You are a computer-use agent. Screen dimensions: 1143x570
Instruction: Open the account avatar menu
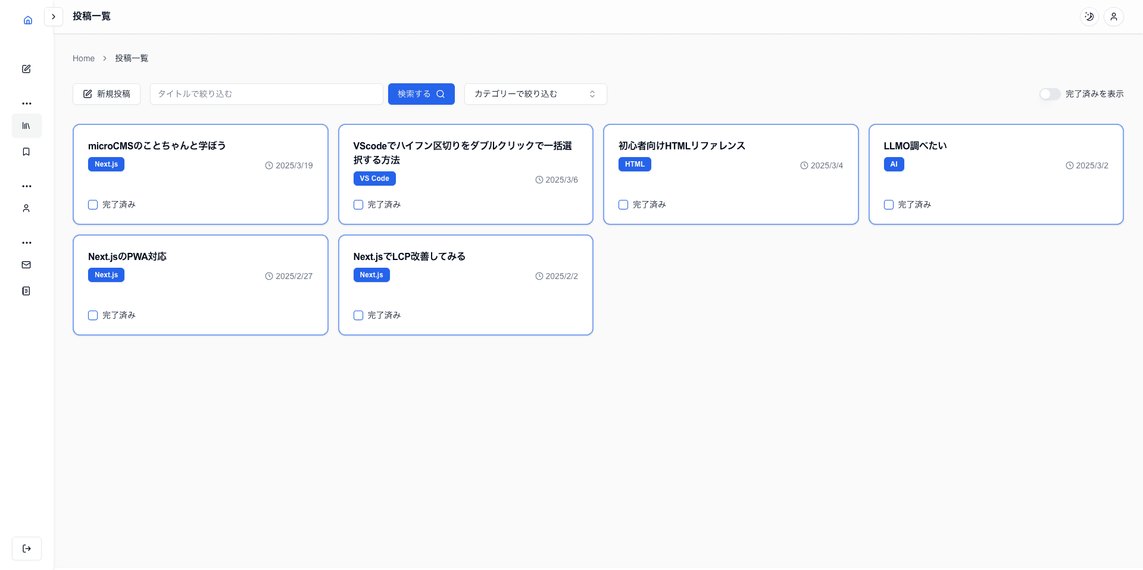click(x=1114, y=17)
